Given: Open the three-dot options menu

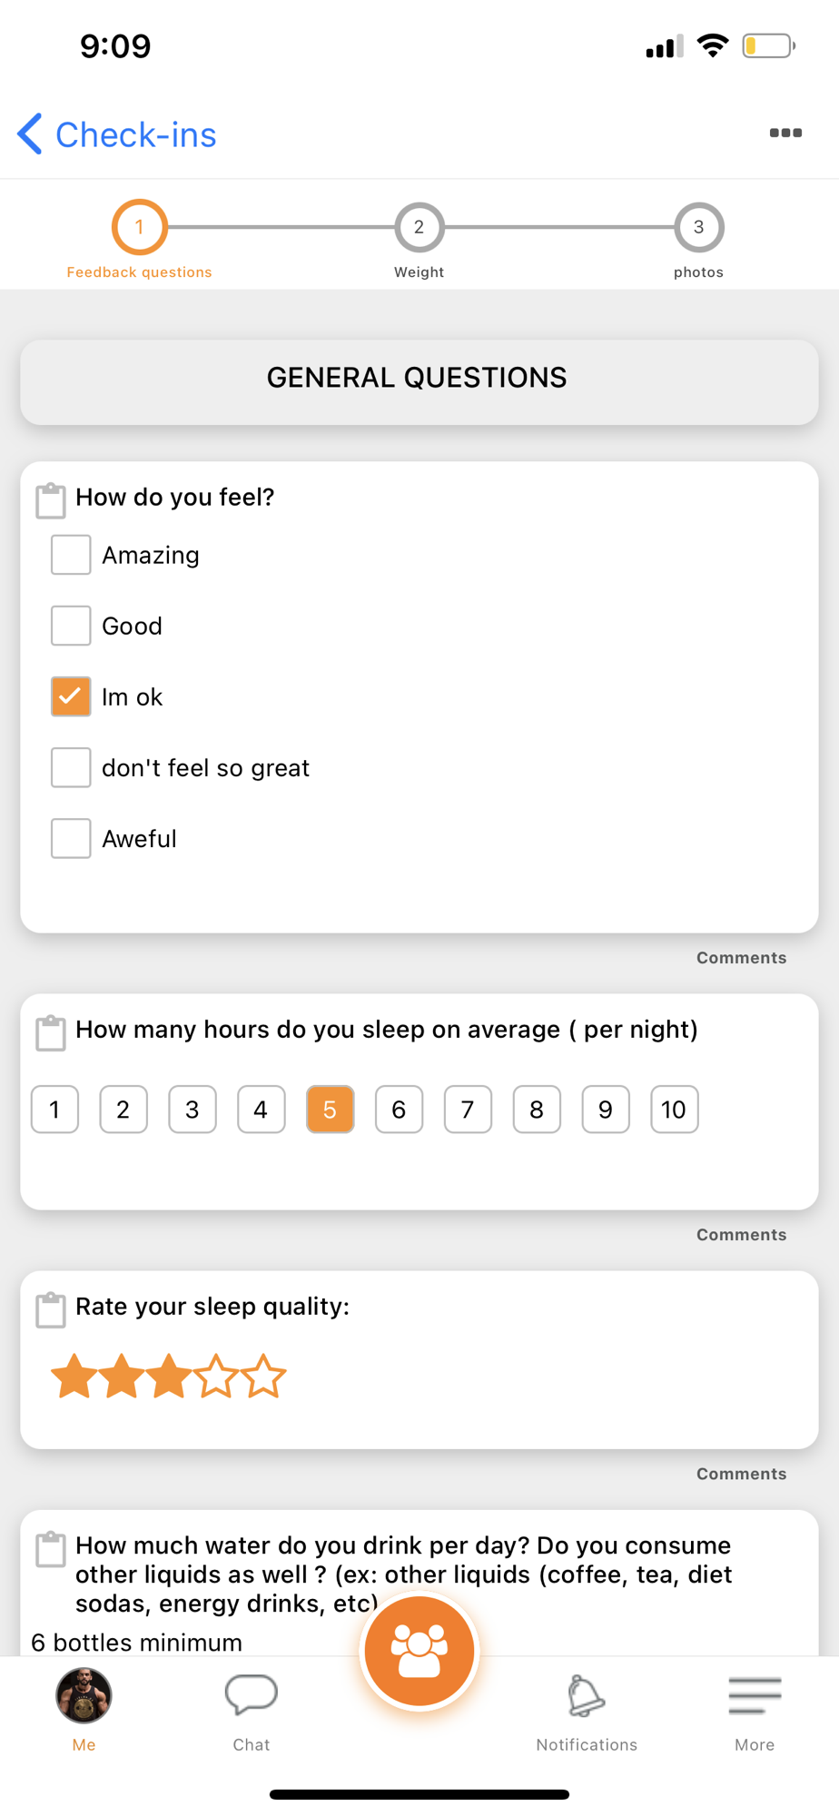Looking at the screenshot, I should 785,133.
